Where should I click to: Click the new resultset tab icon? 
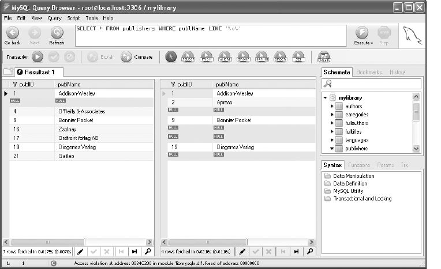pyautogui.click(x=9, y=71)
